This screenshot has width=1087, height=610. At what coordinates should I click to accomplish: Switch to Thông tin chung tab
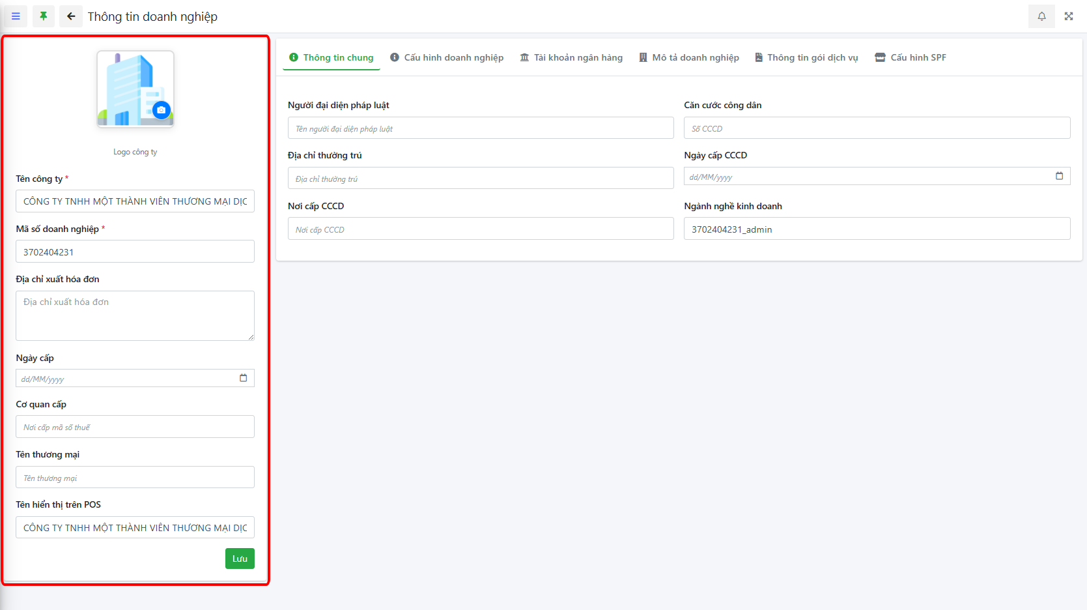click(332, 57)
